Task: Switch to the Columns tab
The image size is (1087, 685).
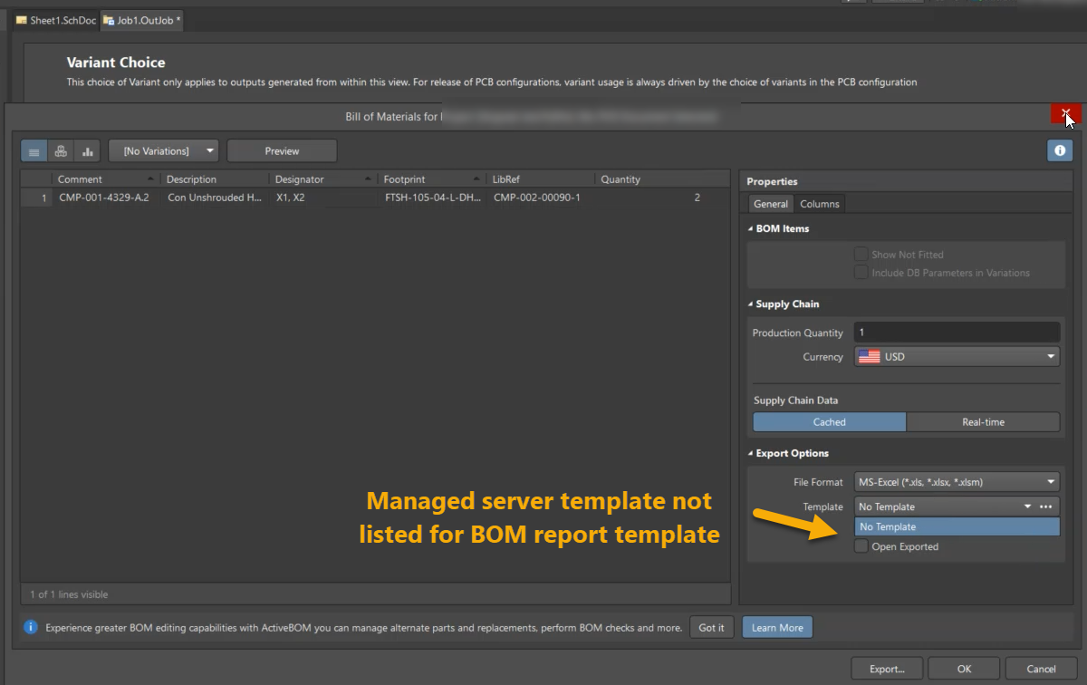Action: (819, 204)
